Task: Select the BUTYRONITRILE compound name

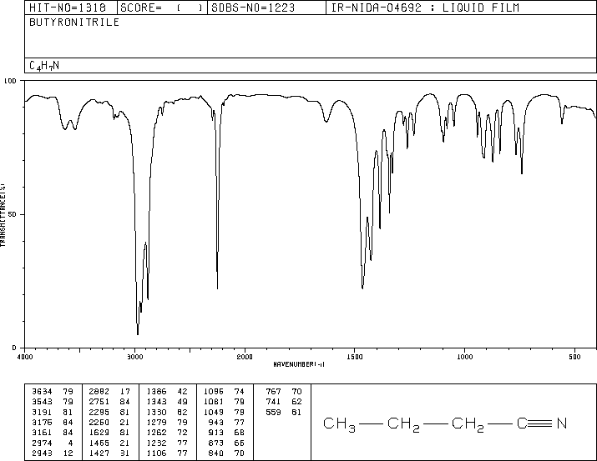Action: 74,22
